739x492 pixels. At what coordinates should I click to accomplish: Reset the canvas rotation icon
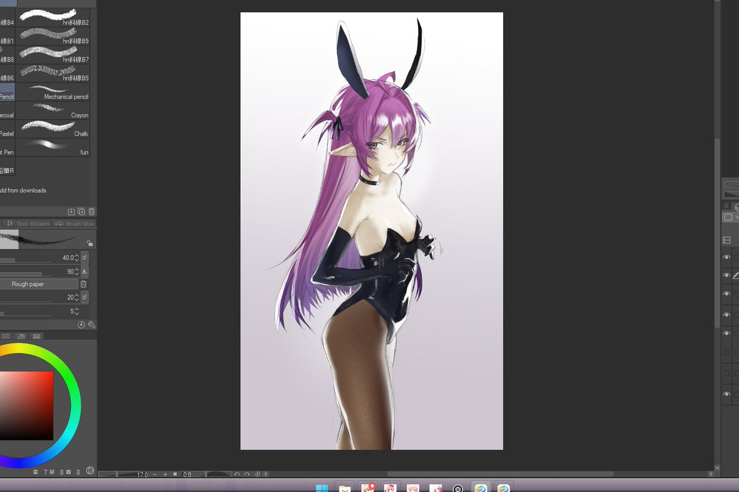(x=257, y=475)
